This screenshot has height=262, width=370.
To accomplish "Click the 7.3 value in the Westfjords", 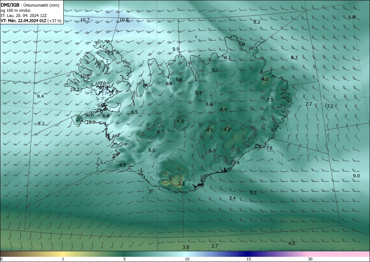I will tap(110, 53).
